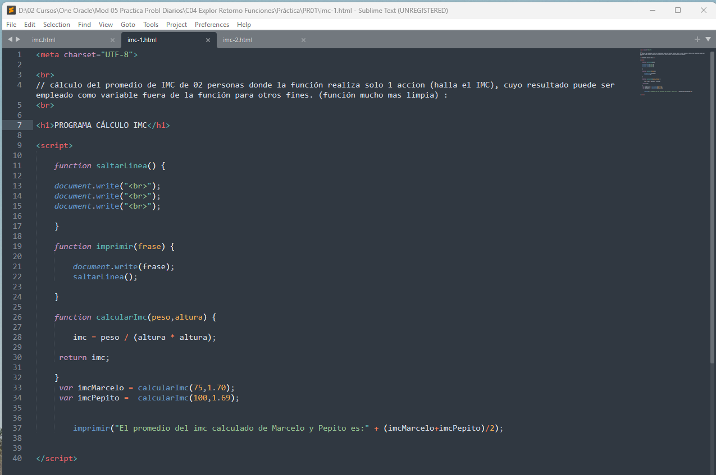Open the Goto menu
The width and height of the screenshot is (716, 475).
(x=128, y=25)
